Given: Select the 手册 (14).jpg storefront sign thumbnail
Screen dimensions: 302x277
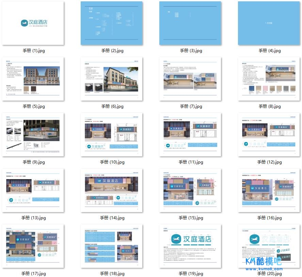Looking at the screenshot, I should [x=112, y=190].
